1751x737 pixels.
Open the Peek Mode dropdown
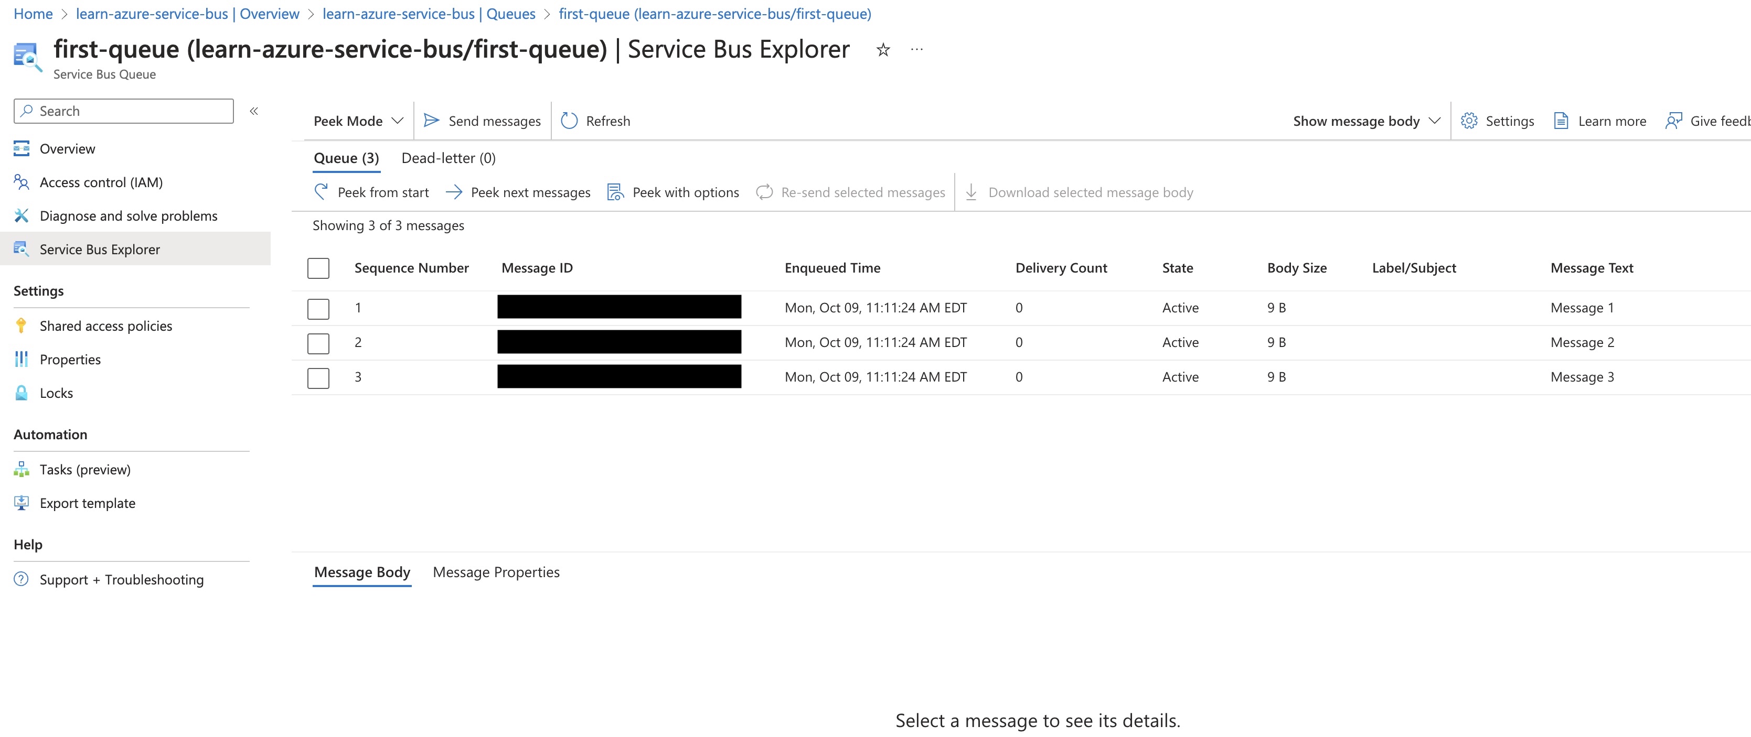[x=355, y=120]
